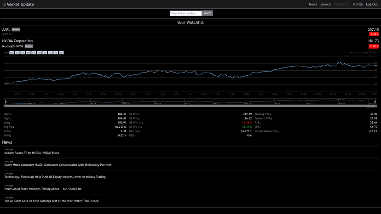381x214 pixels.
Task: Click Log Out in the navbar
Action: 372,4
